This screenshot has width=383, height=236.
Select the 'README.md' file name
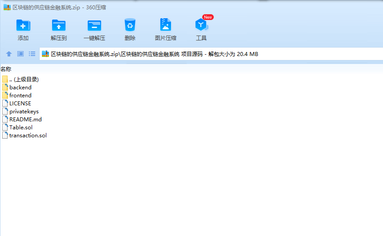pos(26,120)
